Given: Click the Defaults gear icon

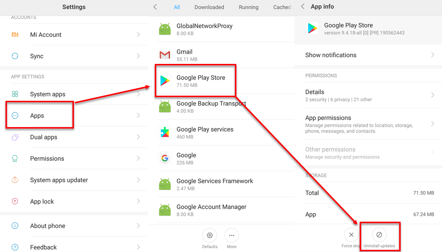Looking at the screenshot, I should click(210, 236).
